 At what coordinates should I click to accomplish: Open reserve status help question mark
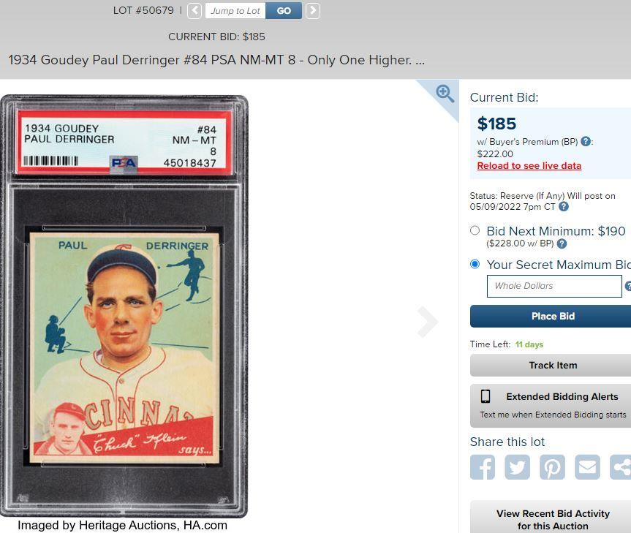pos(564,206)
